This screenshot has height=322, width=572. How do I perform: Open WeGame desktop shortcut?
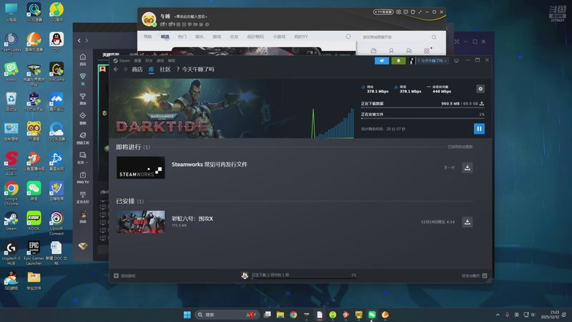point(56,72)
